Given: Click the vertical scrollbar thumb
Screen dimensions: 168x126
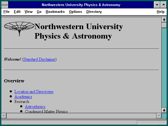Looking at the screenshot, I should (x=164, y=25).
